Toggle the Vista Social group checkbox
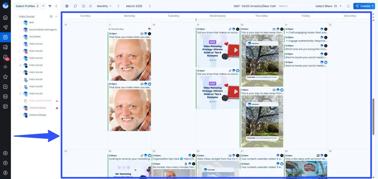Viewport: 378px width, 179px height. (x=15, y=17)
